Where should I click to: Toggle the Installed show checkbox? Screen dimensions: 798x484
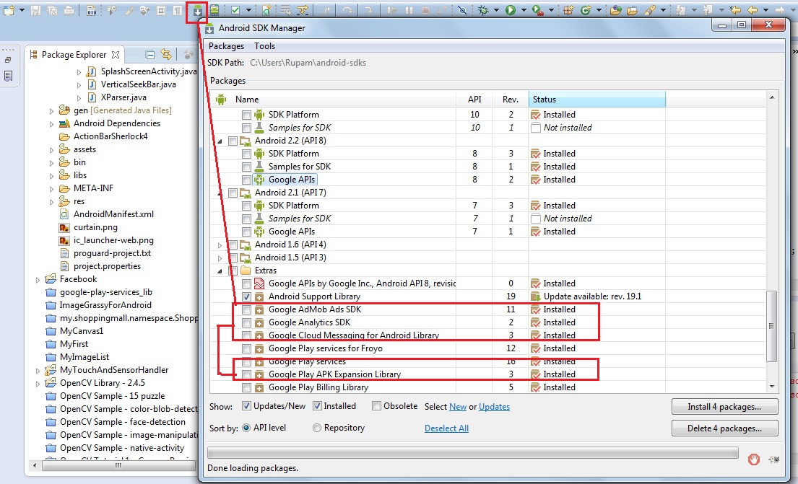tap(317, 405)
